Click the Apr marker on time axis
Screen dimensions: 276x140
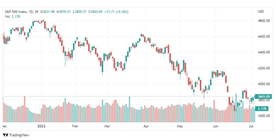(x=146, y=126)
